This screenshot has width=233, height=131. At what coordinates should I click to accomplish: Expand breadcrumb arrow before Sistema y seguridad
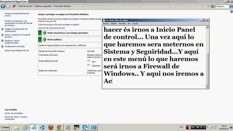point(33,6)
